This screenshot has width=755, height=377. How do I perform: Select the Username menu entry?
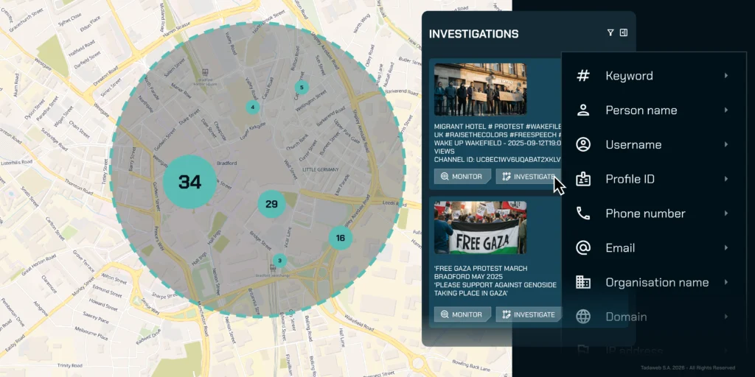point(633,144)
